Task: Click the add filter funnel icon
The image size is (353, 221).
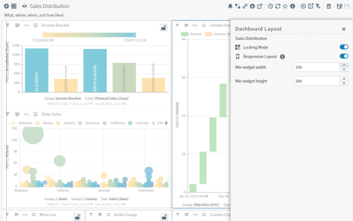Action: 318,6
